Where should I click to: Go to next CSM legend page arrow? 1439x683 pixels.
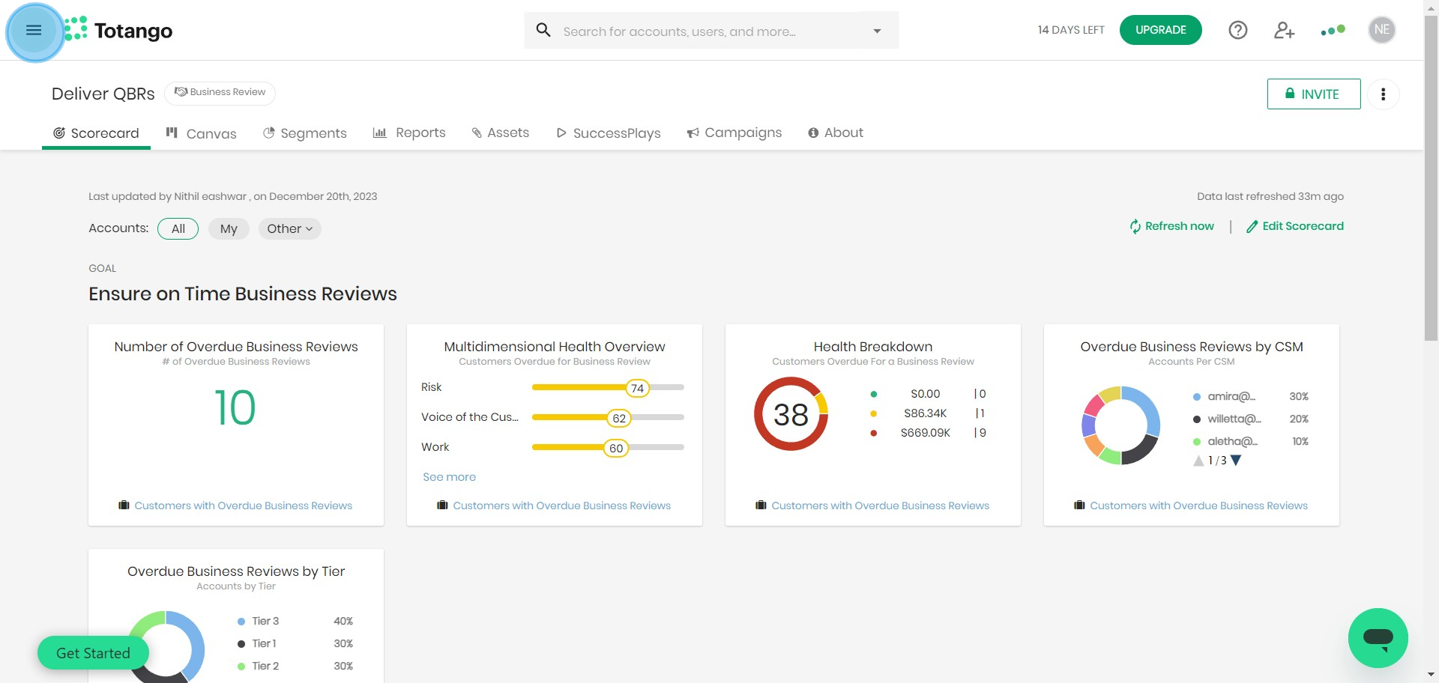[1236, 461]
